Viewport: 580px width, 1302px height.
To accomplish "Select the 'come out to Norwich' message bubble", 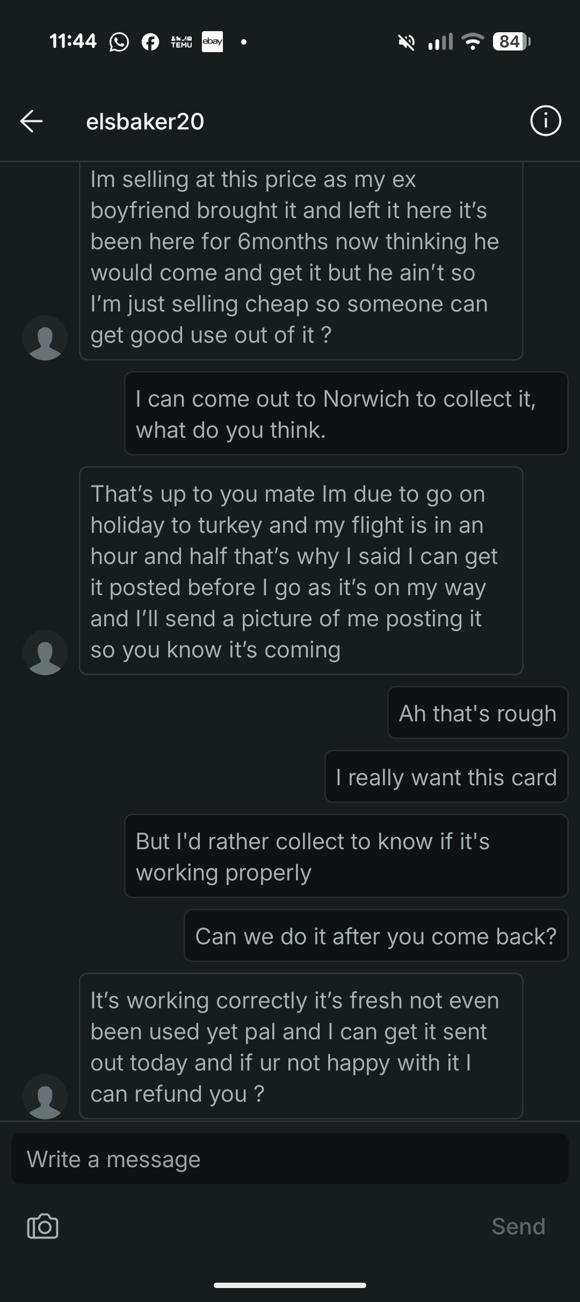I will click(346, 414).
